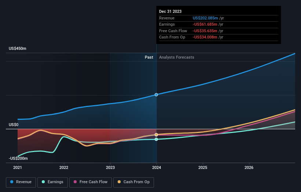Click the Past section label
Image resolution: width=301 pixels, height=192 pixels.
149,57
